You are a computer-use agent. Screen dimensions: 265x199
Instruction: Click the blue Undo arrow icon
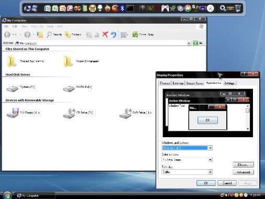[x=113, y=35]
